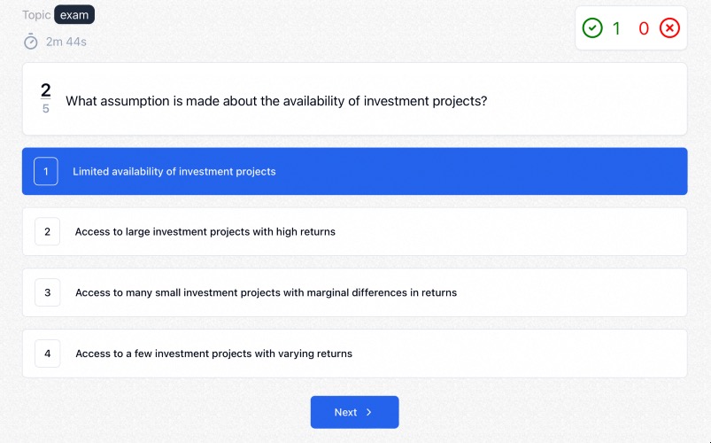Select 'a few investment projects' answer
711x443 pixels.
[x=354, y=354]
